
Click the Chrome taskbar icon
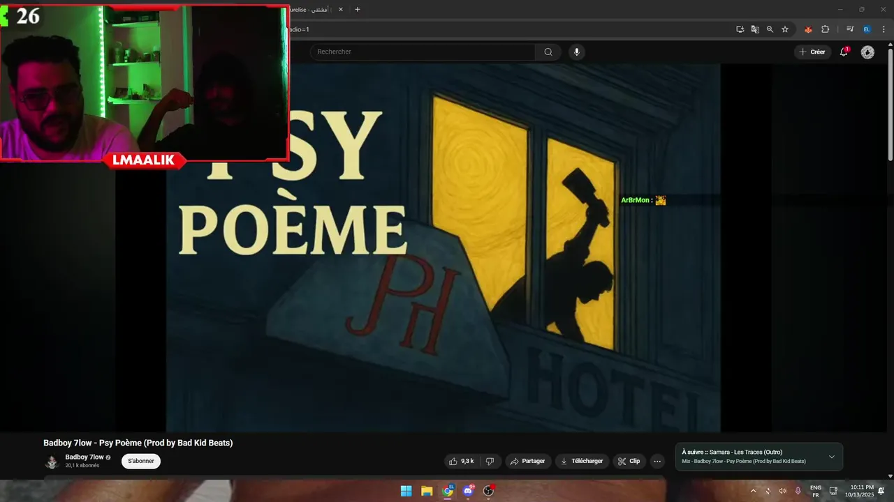[x=448, y=491]
